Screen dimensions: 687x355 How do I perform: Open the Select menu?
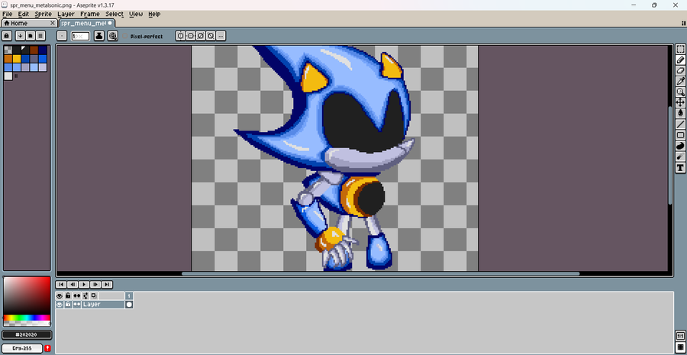click(x=114, y=14)
